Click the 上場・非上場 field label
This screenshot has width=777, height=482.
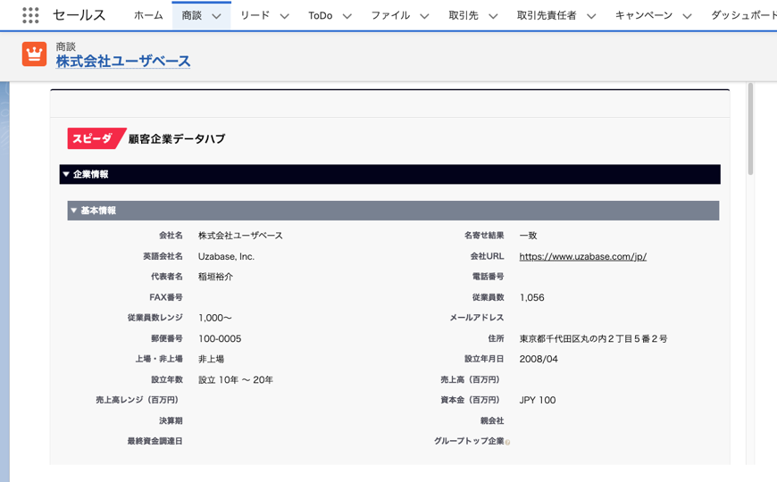[x=159, y=359]
